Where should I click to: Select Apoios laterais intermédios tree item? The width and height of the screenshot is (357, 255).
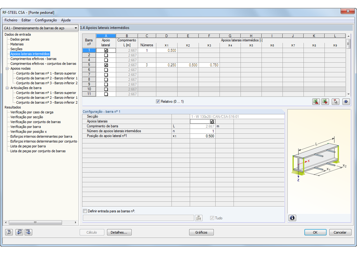(30, 54)
